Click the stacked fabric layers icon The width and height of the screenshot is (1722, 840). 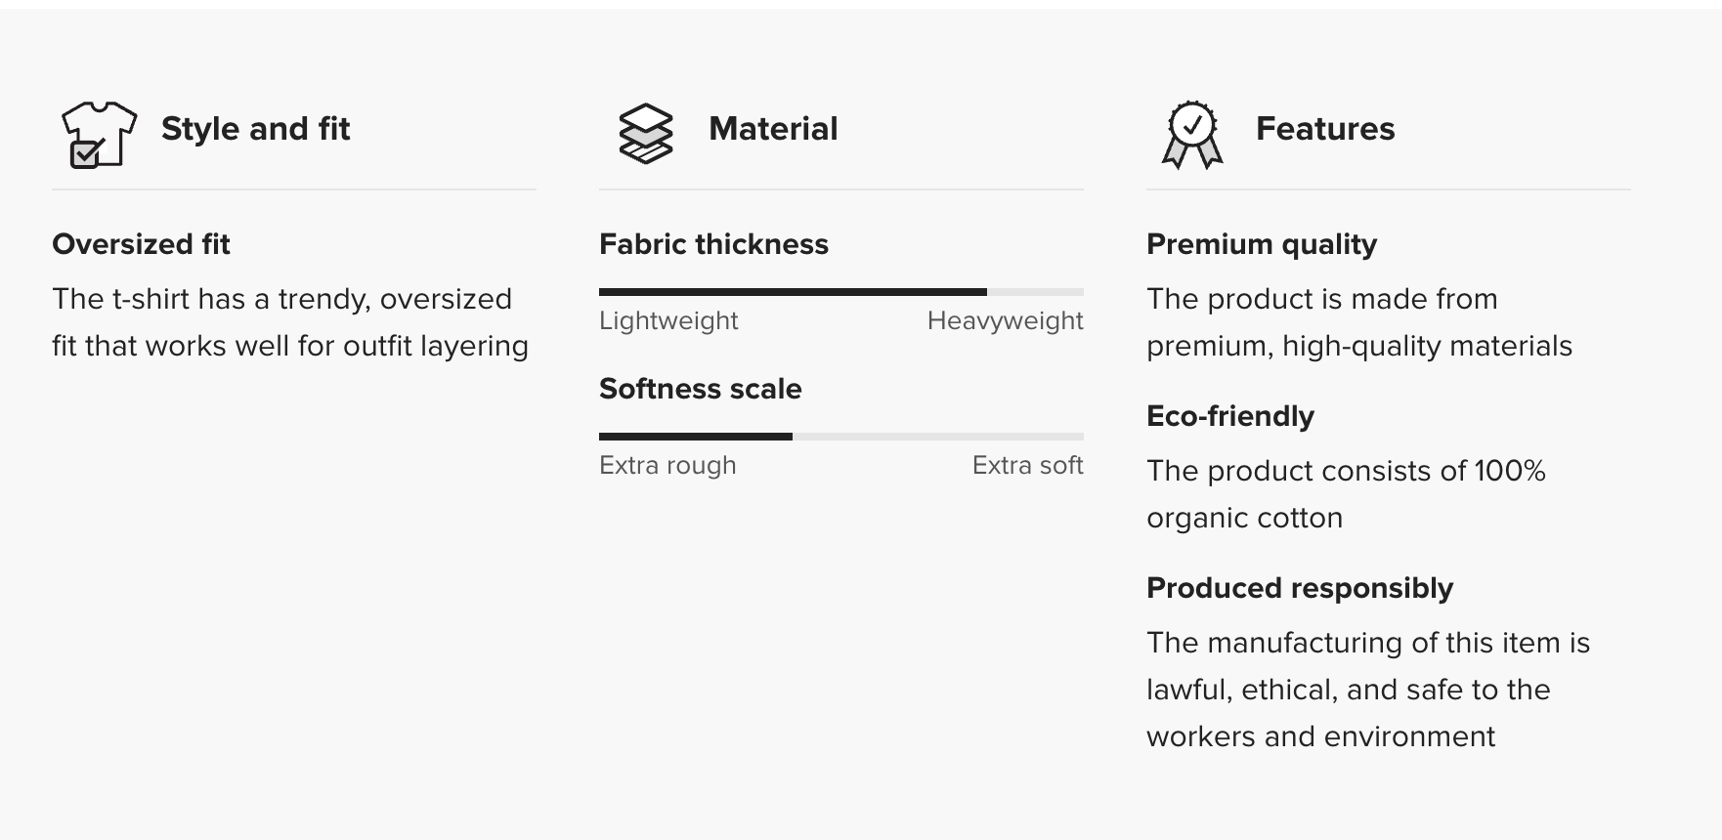click(646, 134)
